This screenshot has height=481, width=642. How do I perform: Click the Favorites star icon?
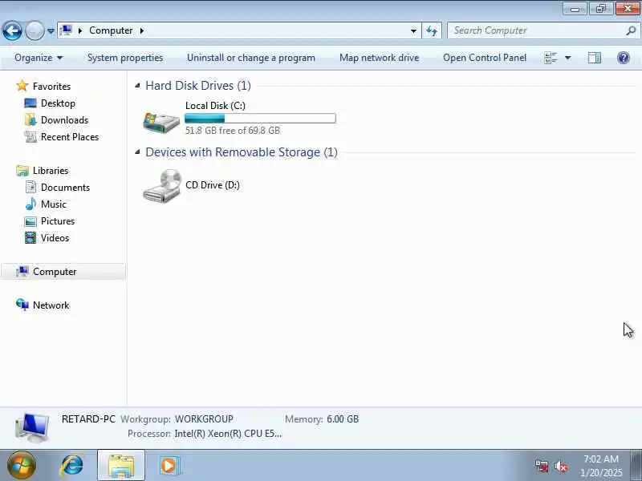click(22, 86)
